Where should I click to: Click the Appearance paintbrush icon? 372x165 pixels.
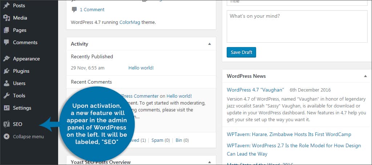(7, 59)
